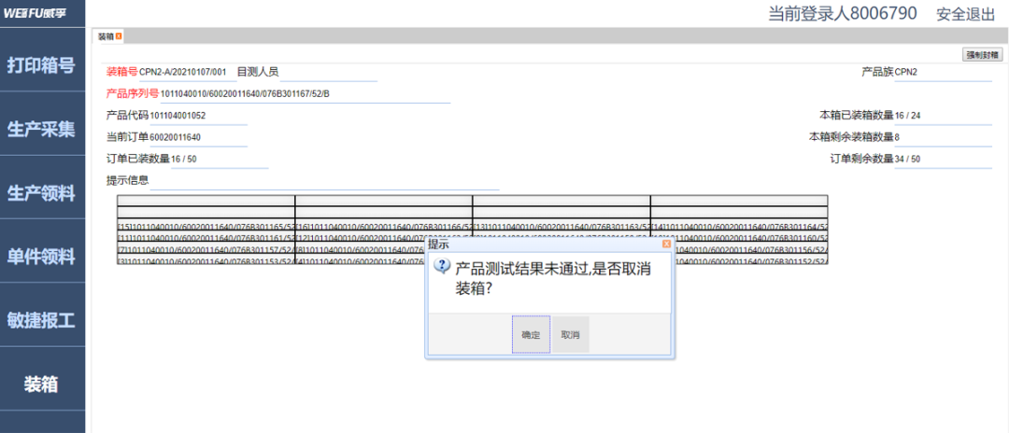Click the 产品族 field showing CPN2
The image size is (1009, 433).
pyautogui.click(x=942, y=72)
